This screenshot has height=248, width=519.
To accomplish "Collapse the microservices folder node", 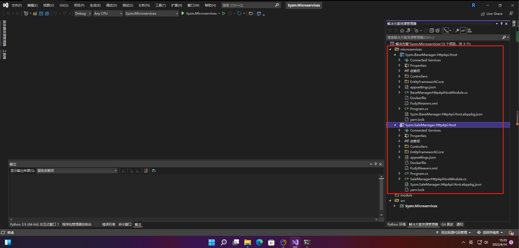I will [390, 49].
